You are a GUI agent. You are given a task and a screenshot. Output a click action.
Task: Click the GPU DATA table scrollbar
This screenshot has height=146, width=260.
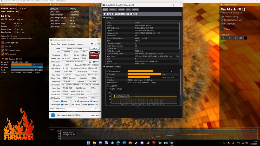pyautogui.click(x=180, y=35)
